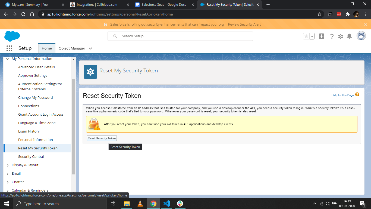The height and width of the screenshot is (209, 371).
Task: Expand the Calendar & Reminders section
Action: pos(8,190)
